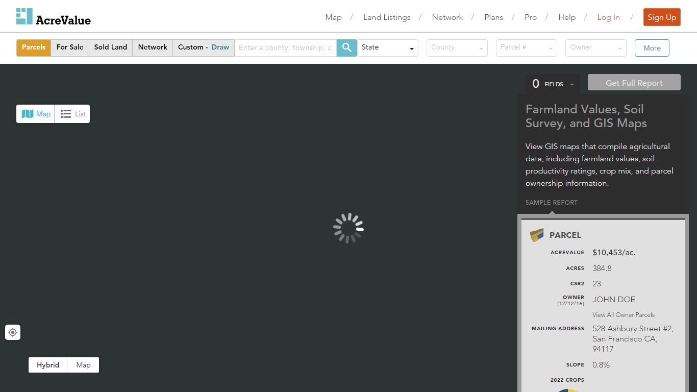Open Land Listings in top navigation

(x=387, y=17)
